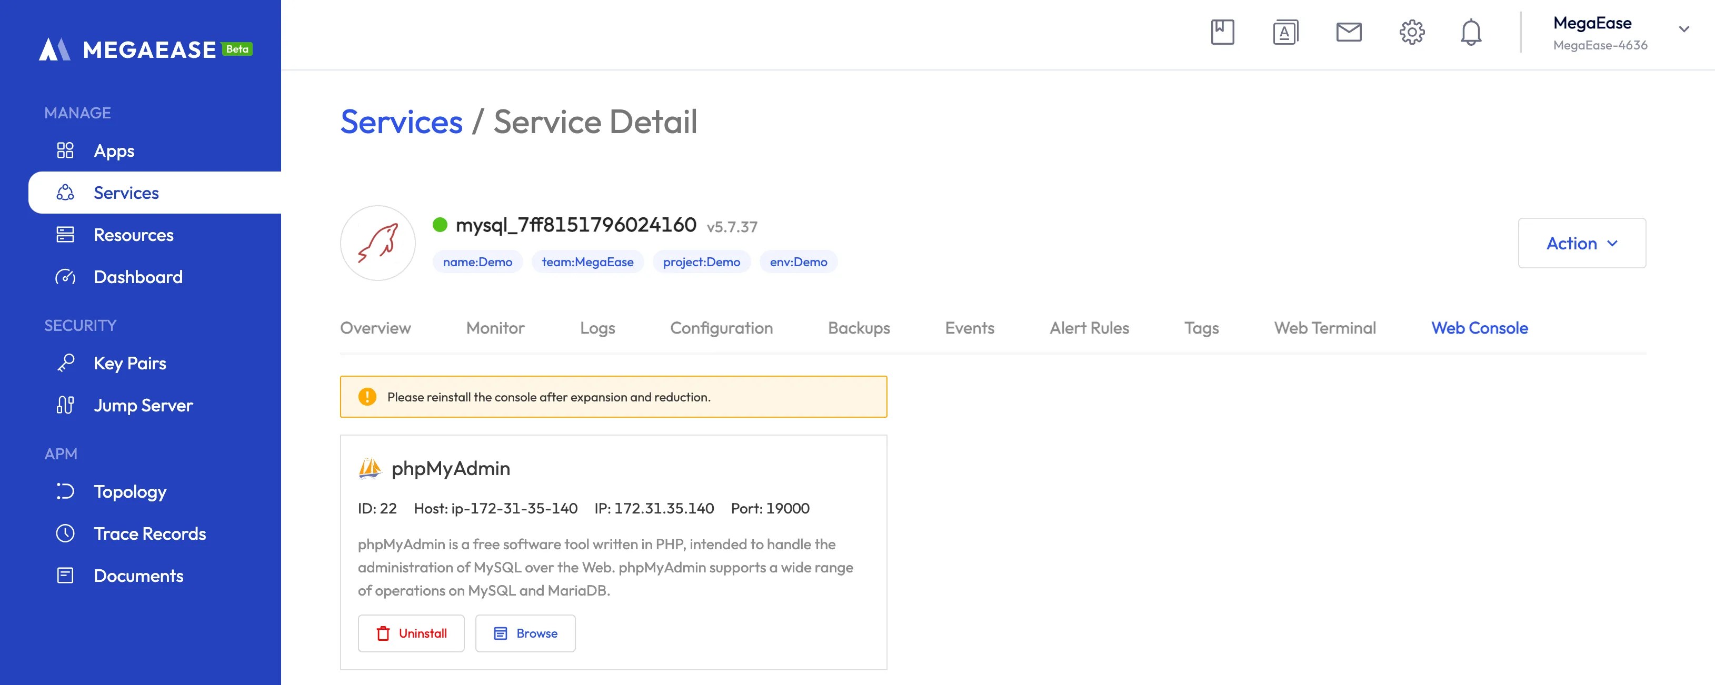Open the notifications bell icon
Screen dimensions: 1715x685
1471,32
